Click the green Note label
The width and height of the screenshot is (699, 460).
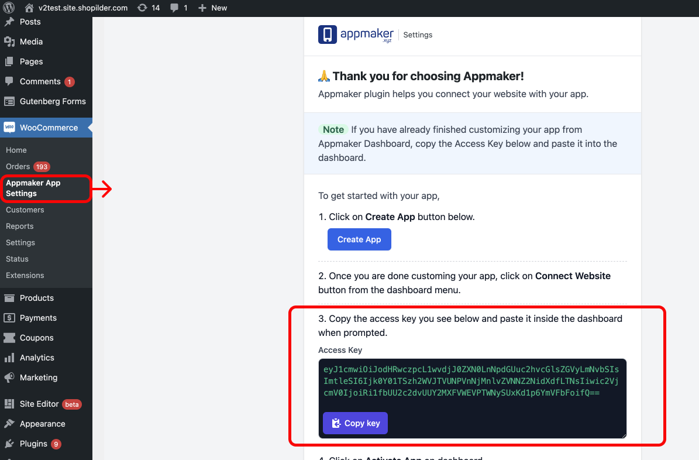pos(333,129)
